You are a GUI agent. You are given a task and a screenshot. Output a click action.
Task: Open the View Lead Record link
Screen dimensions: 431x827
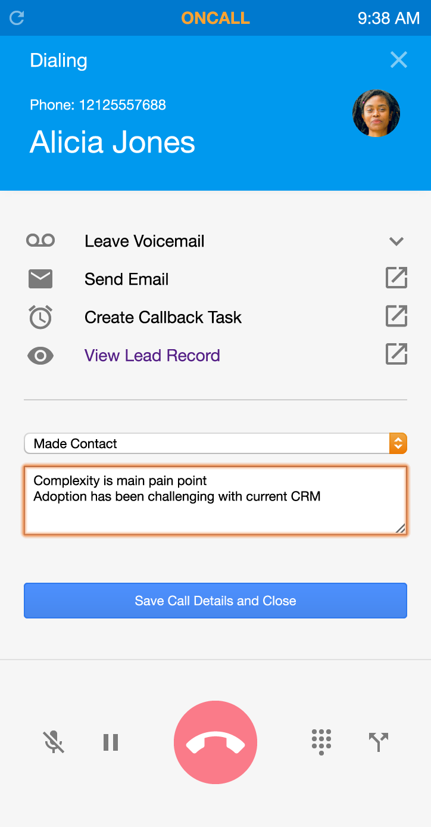coord(152,356)
